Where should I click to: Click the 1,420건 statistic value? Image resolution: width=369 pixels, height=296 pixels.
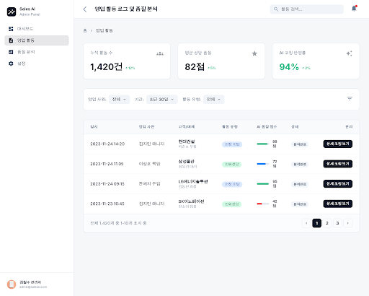[x=106, y=67]
